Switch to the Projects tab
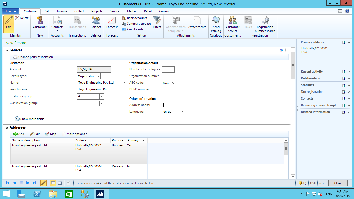This screenshot has height=199, width=354. (97, 11)
